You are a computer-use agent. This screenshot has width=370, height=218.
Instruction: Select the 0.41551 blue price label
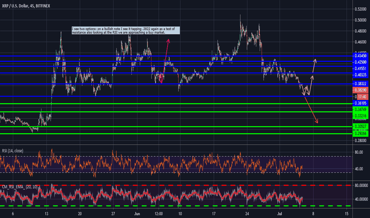360,69
